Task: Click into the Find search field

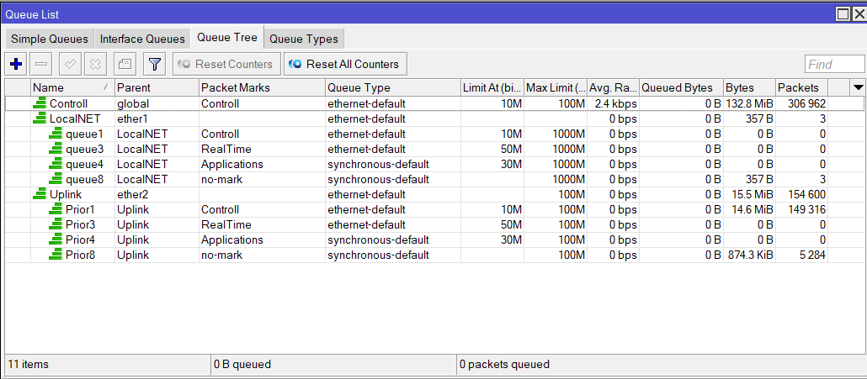Action: click(832, 65)
